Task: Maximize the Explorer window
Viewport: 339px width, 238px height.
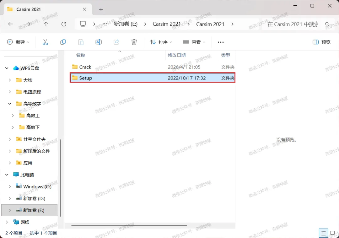Action: tap(312, 6)
